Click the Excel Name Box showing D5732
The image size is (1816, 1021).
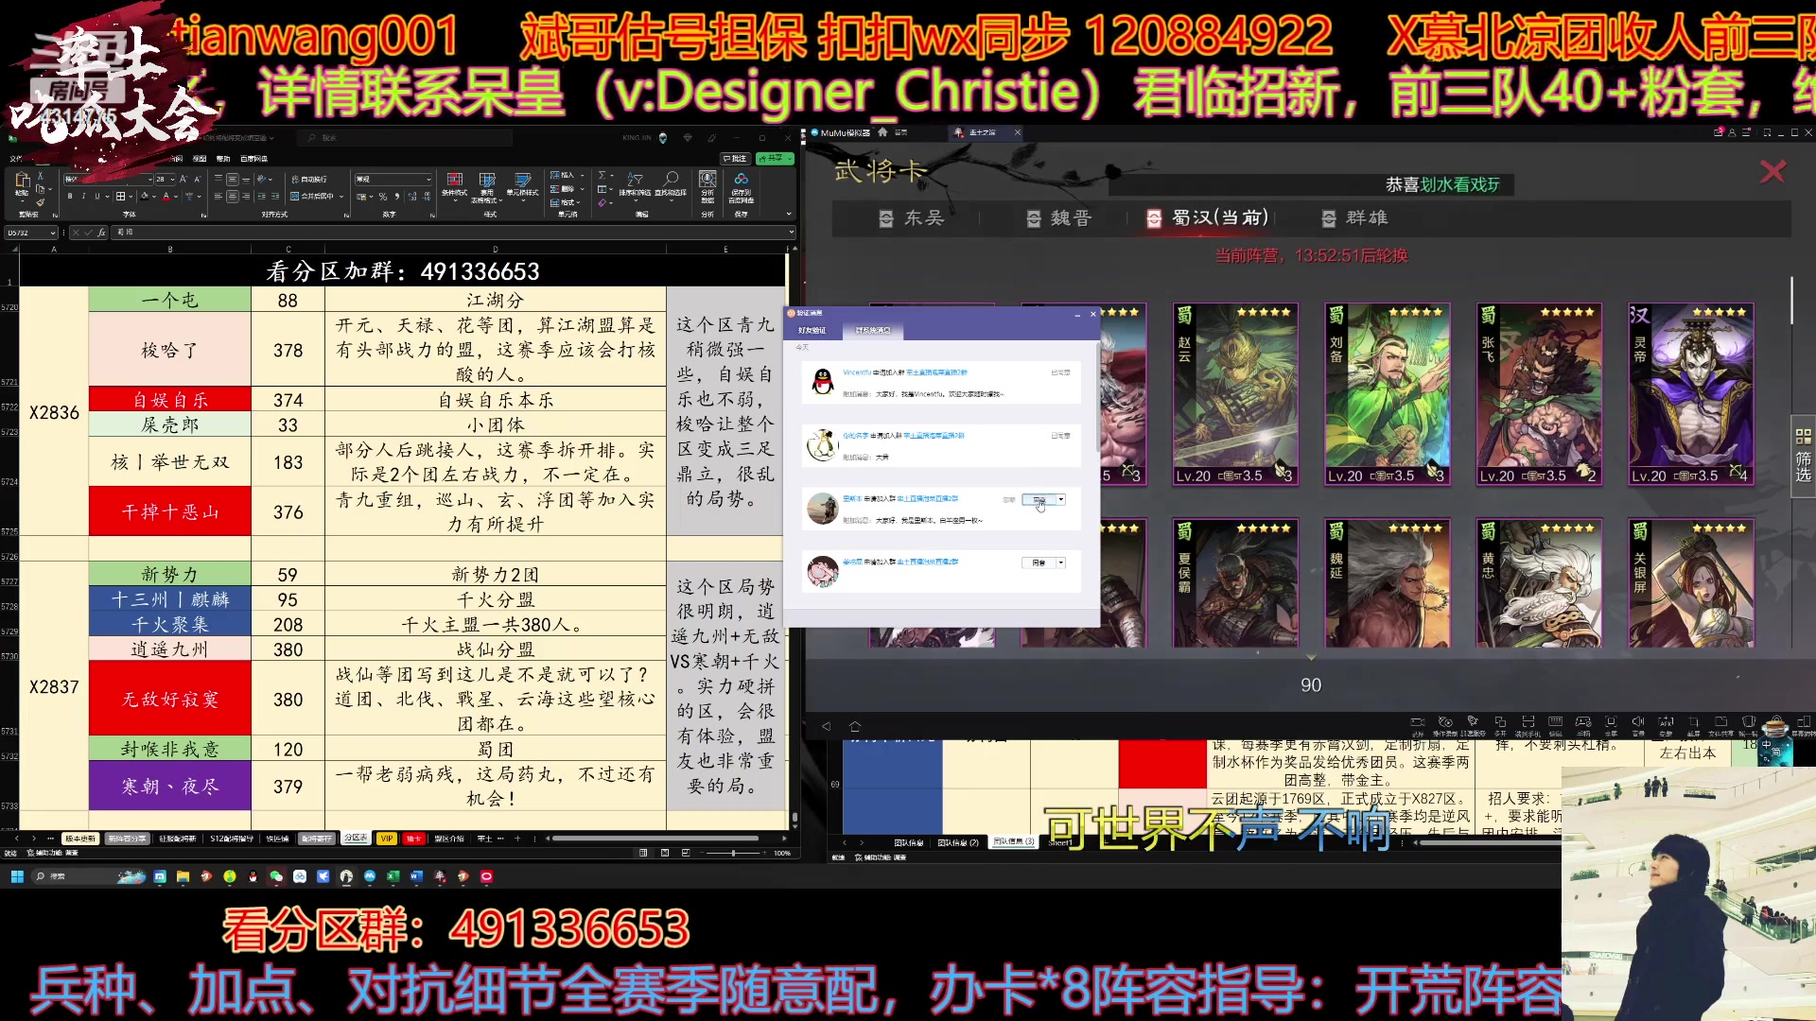31,232
